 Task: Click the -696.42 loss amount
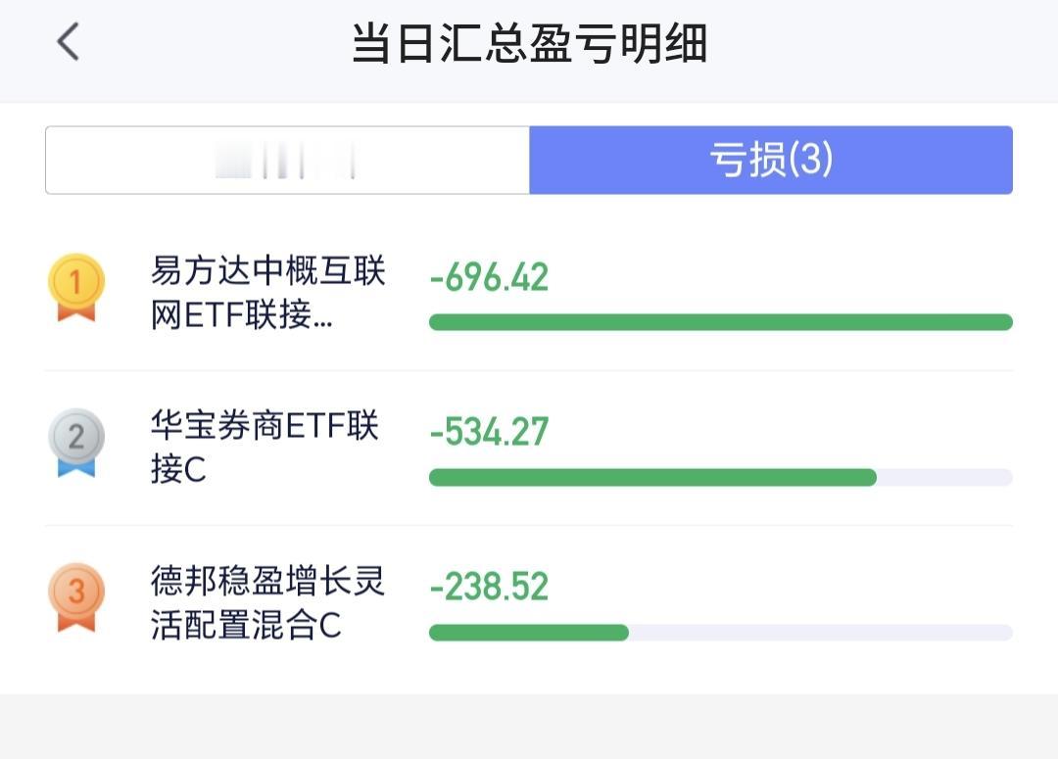[489, 277]
